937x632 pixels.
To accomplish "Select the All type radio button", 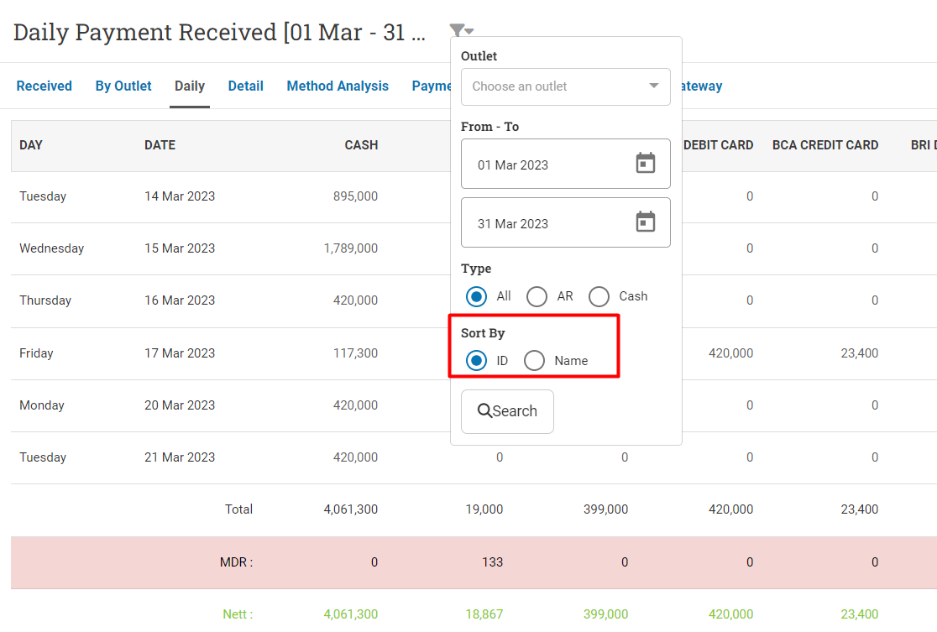I will [476, 296].
